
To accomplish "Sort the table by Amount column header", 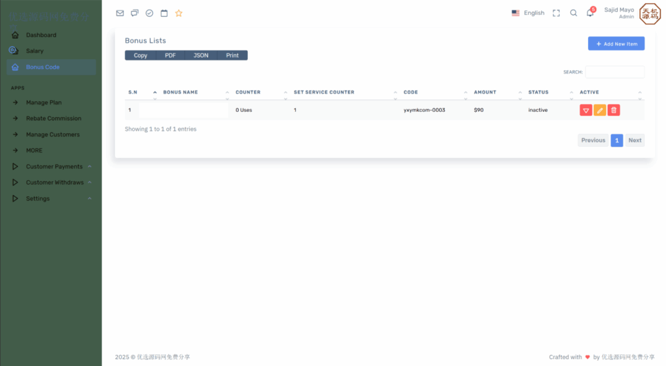I will pyautogui.click(x=485, y=92).
